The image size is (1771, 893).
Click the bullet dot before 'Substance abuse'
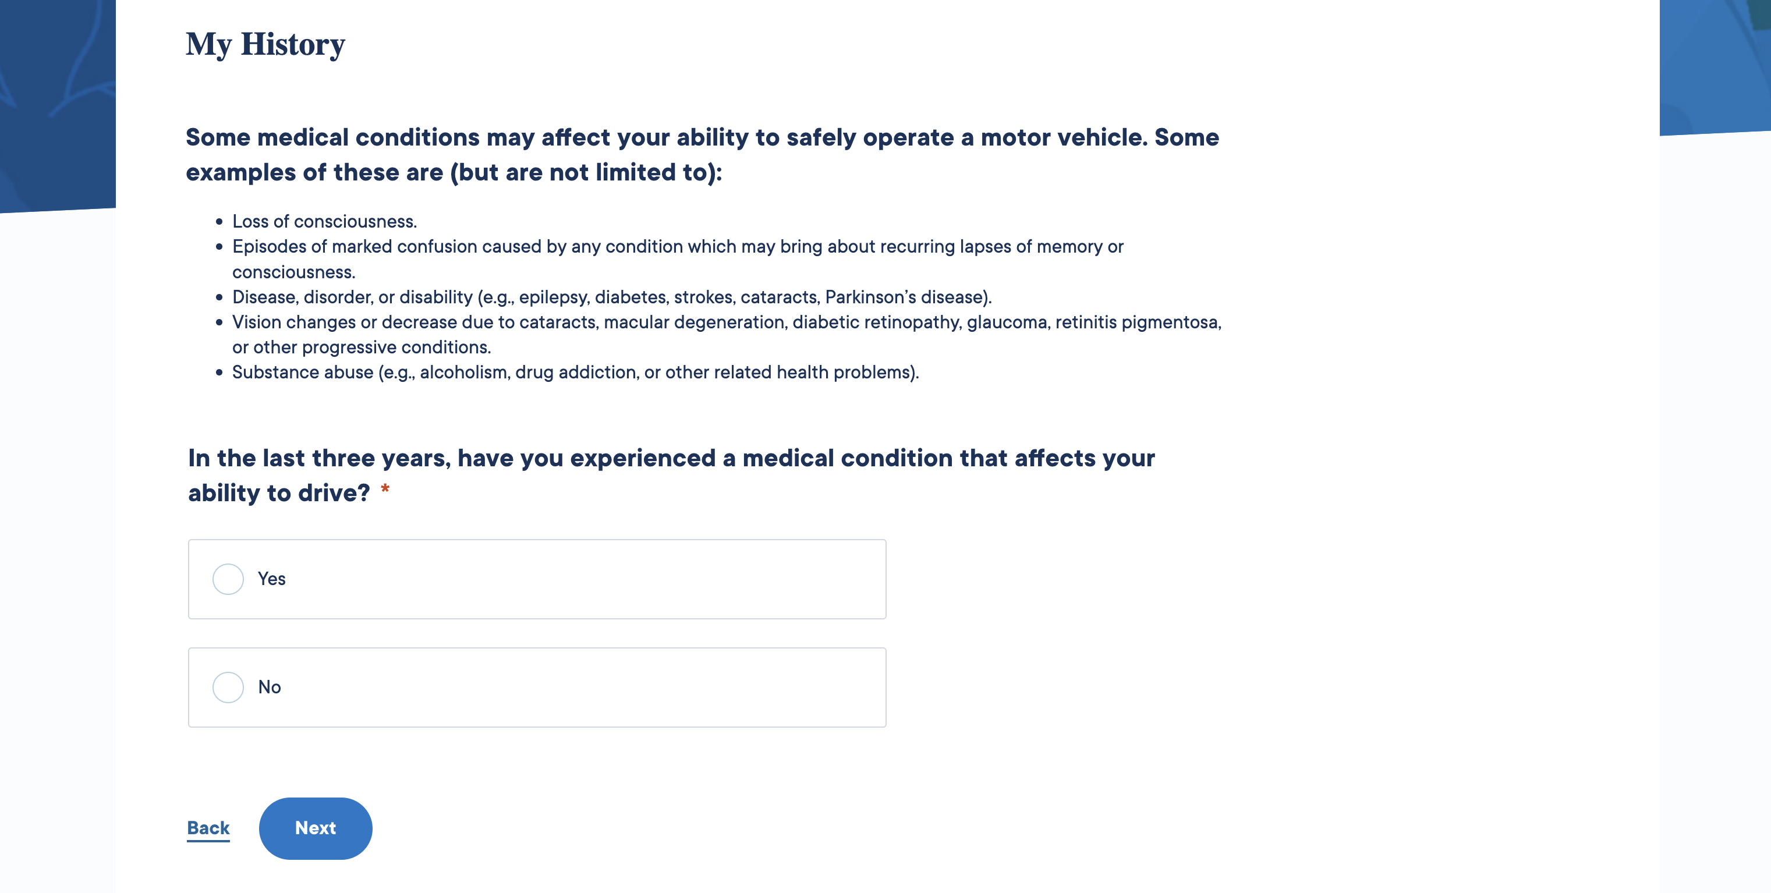(x=219, y=373)
